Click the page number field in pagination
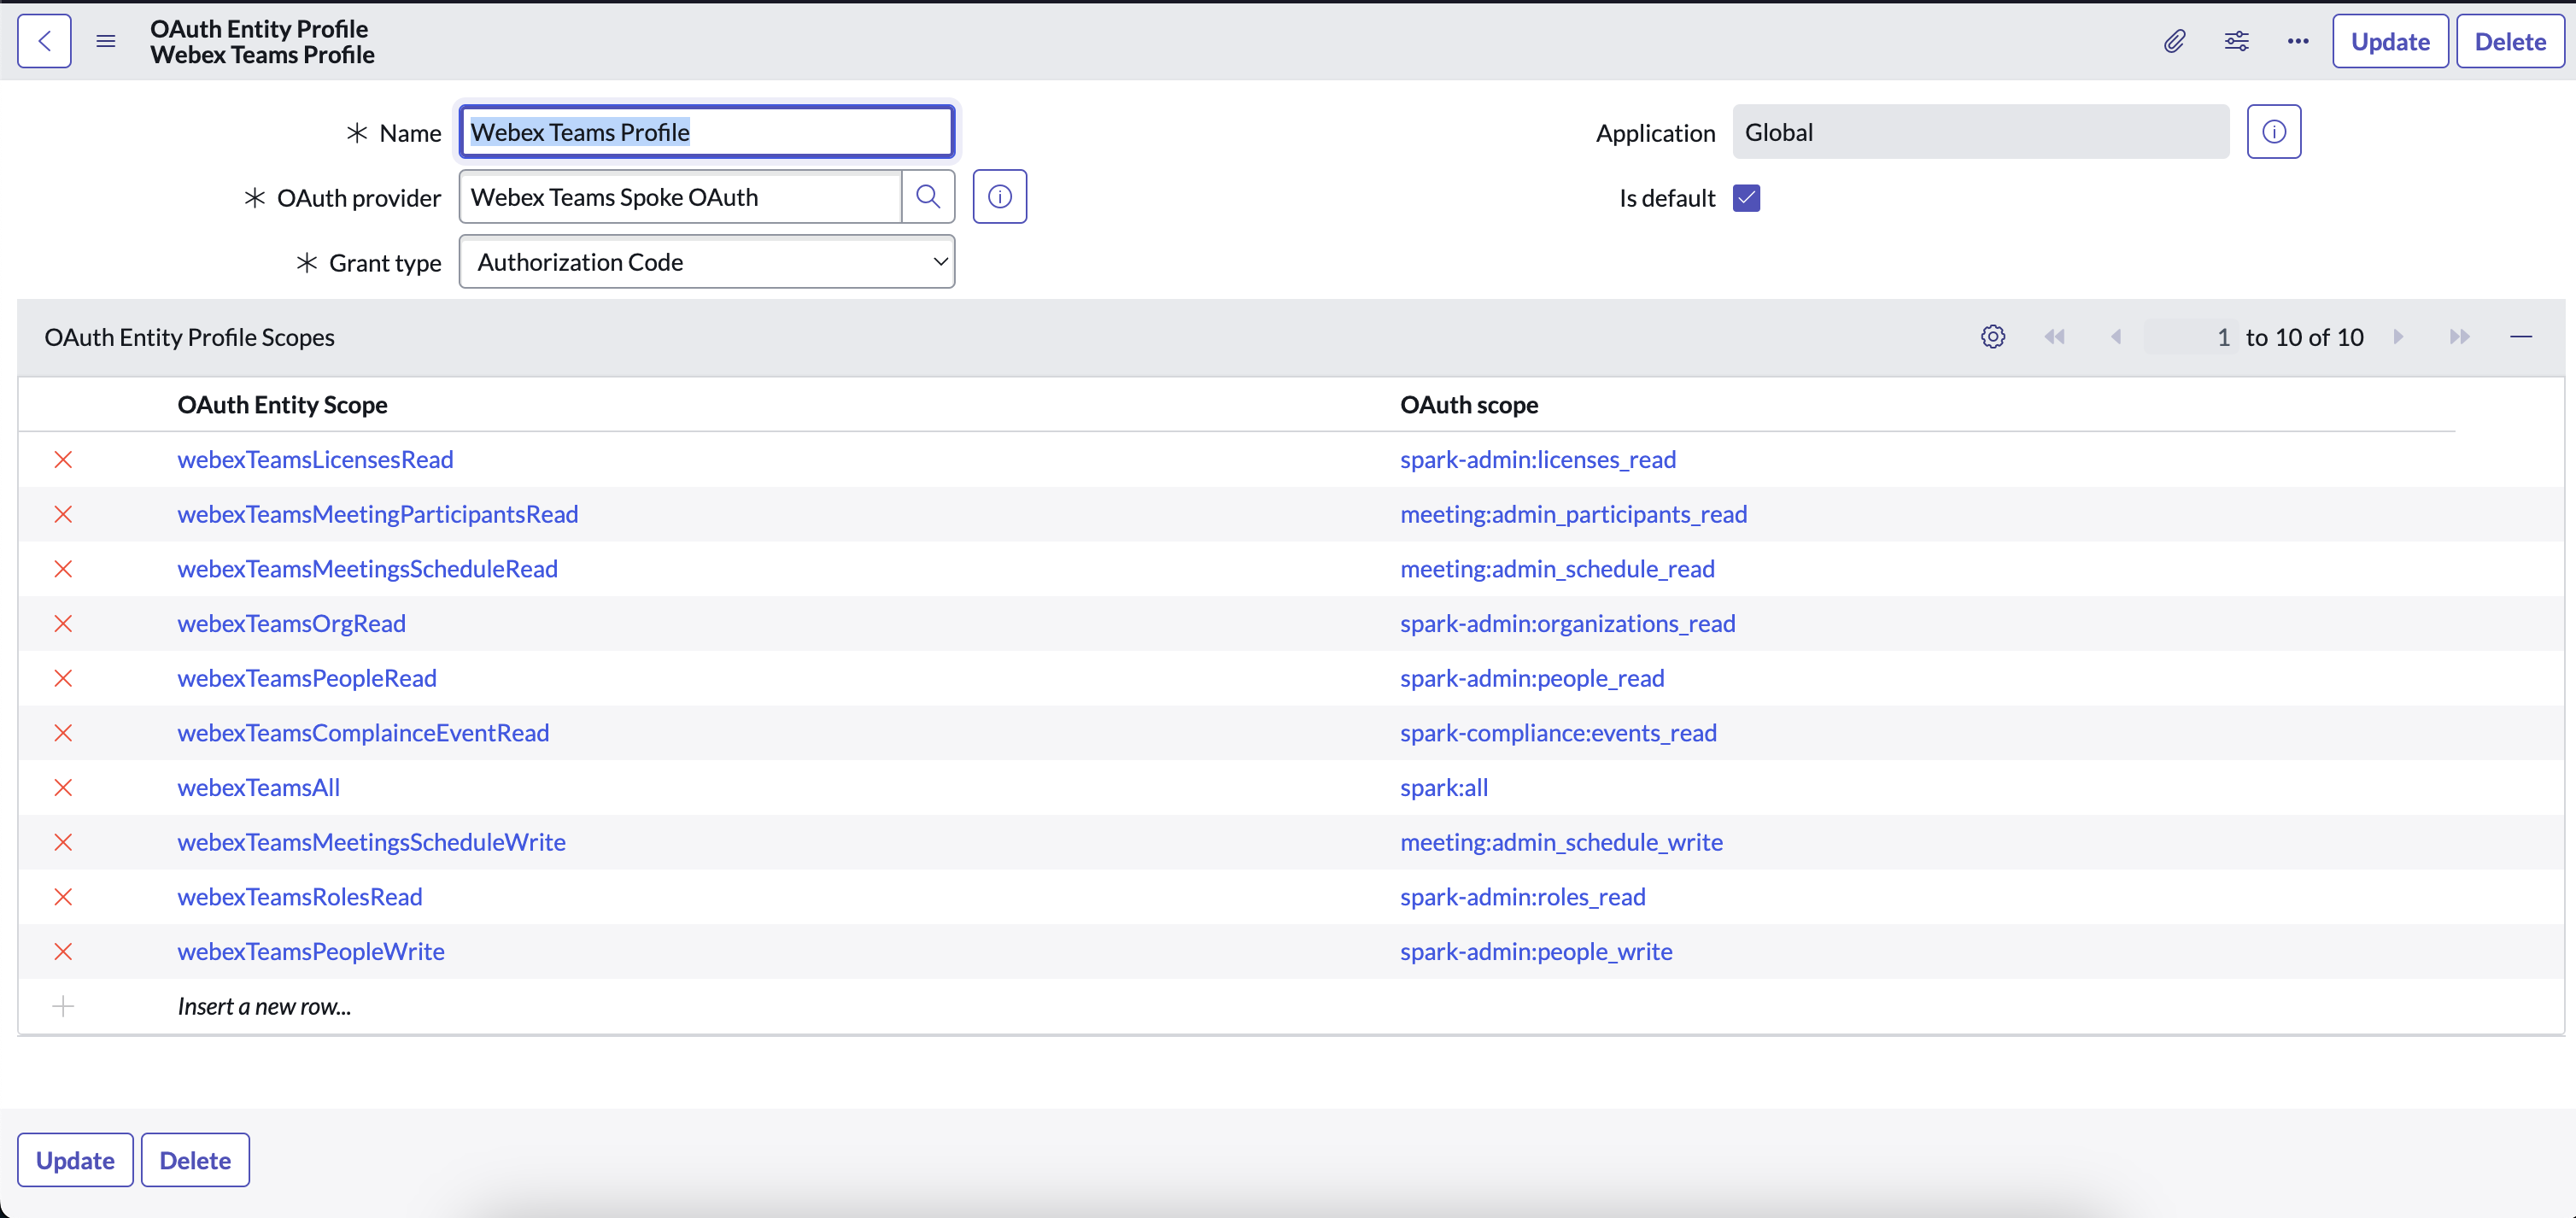 [x=2190, y=337]
